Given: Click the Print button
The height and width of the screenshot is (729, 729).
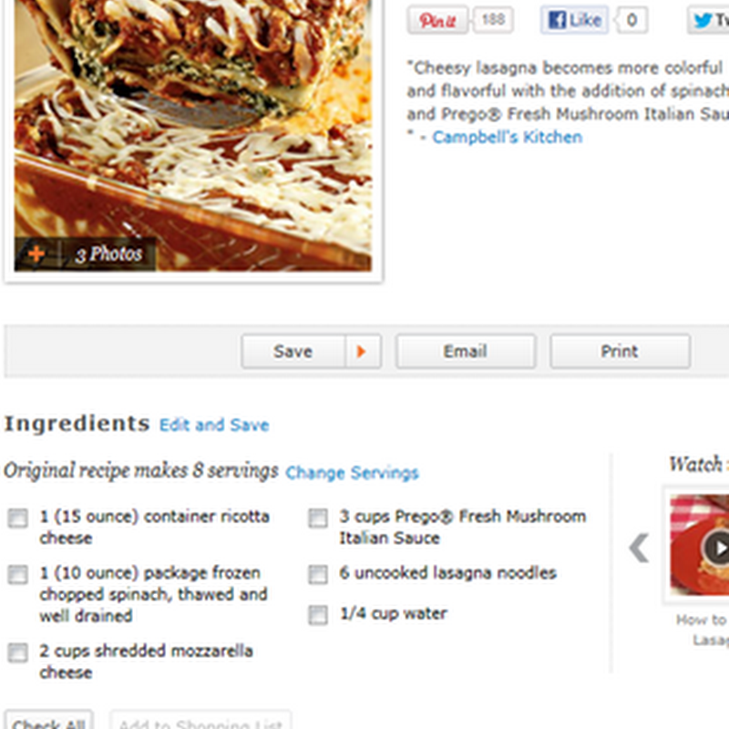Looking at the screenshot, I should pos(620,352).
